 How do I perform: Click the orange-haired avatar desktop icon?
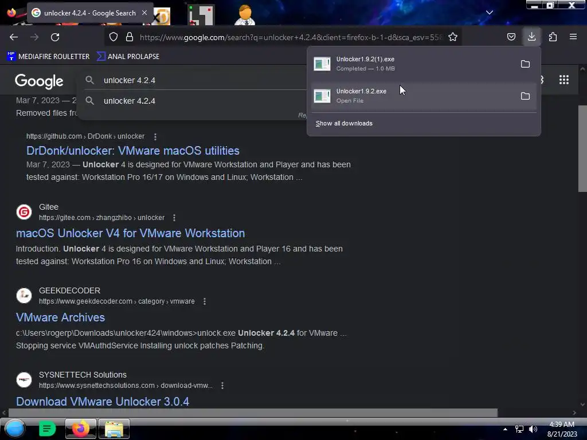245,15
